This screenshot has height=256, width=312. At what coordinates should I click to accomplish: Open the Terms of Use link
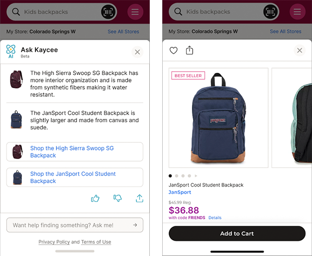pyautogui.click(x=96, y=242)
